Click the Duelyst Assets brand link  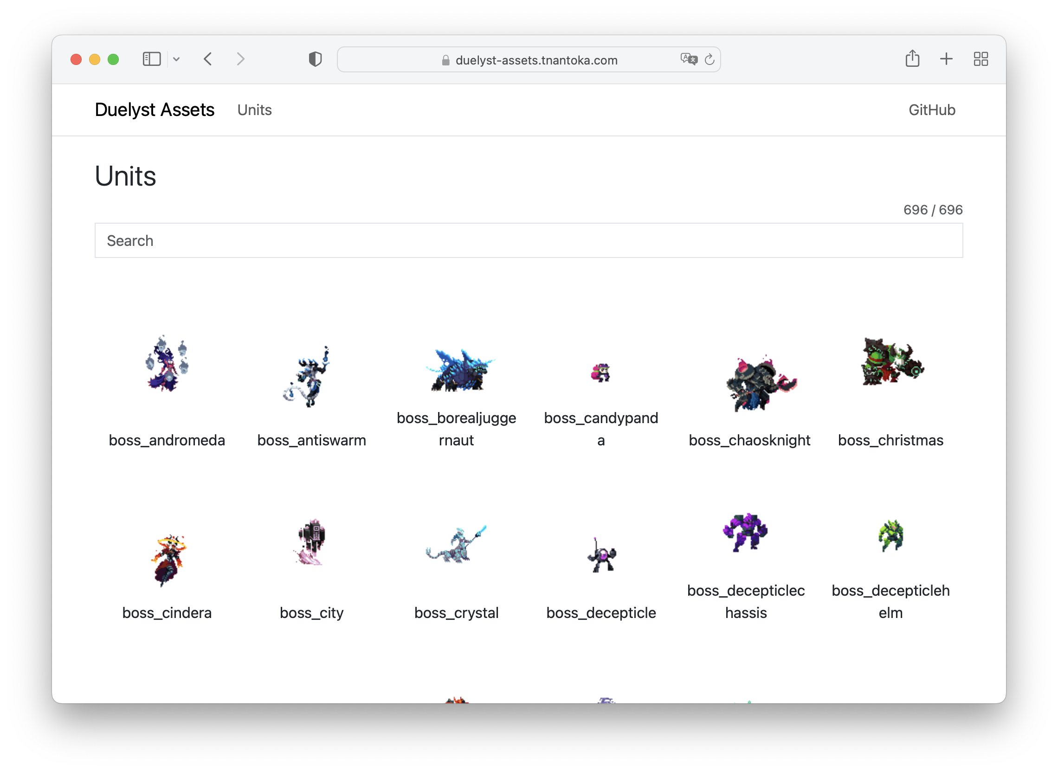[154, 110]
